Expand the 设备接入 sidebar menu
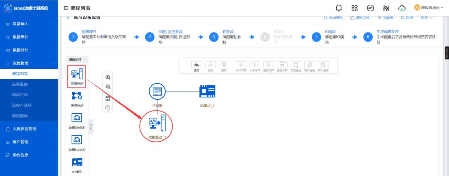 pos(29,24)
